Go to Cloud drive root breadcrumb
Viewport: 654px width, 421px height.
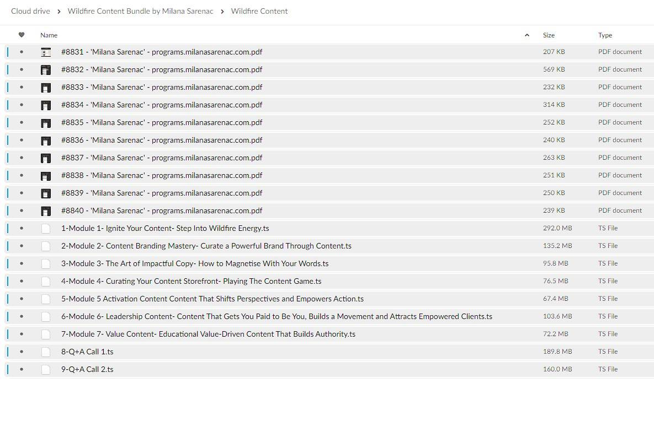click(30, 11)
